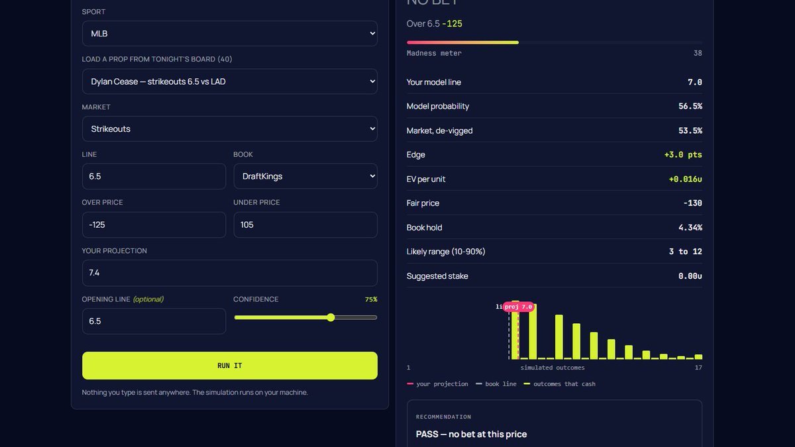The image size is (795, 447).
Task: Click the Madness meter progress bar
Action: tap(555, 42)
